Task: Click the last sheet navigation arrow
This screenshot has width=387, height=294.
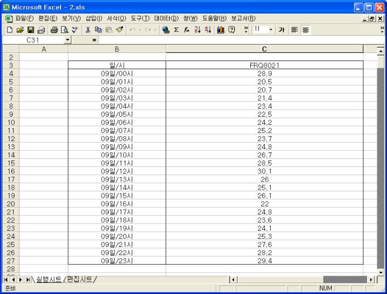Action: coord(28,279)
